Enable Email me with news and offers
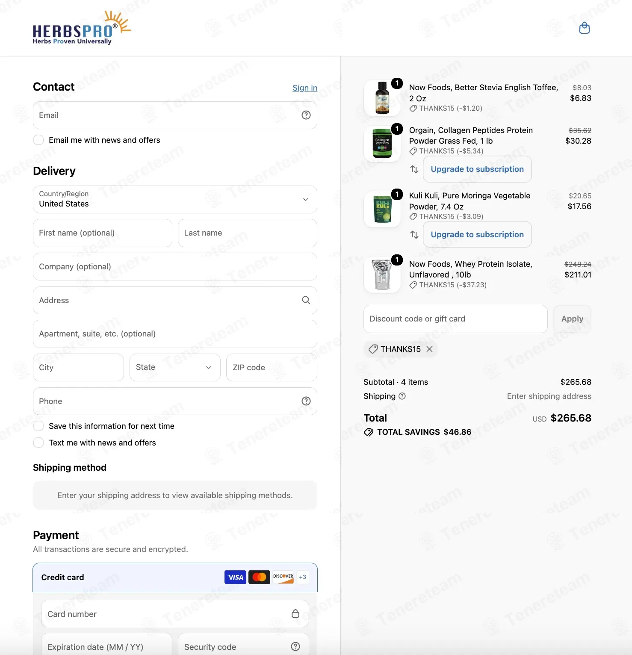 coord(38,140)
